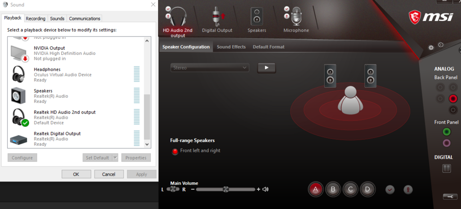Viewport: 461px width, 209px height.
Task: Select Speakers Realtek(R) Audio list row
Action: (76, 96)
